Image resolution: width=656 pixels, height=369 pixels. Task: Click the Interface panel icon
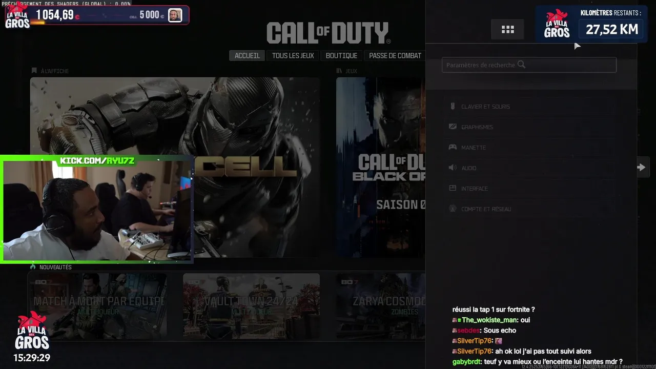pos(453,188)
